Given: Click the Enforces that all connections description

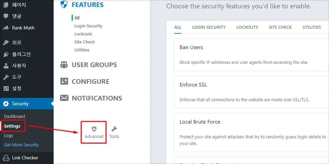Looking at the screenshot, I should 244,99.
